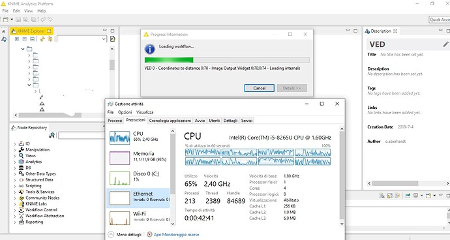Screen dimensions: 450x240
Task: Click the edit pencil icon beside VED
Action: point(445,44)
